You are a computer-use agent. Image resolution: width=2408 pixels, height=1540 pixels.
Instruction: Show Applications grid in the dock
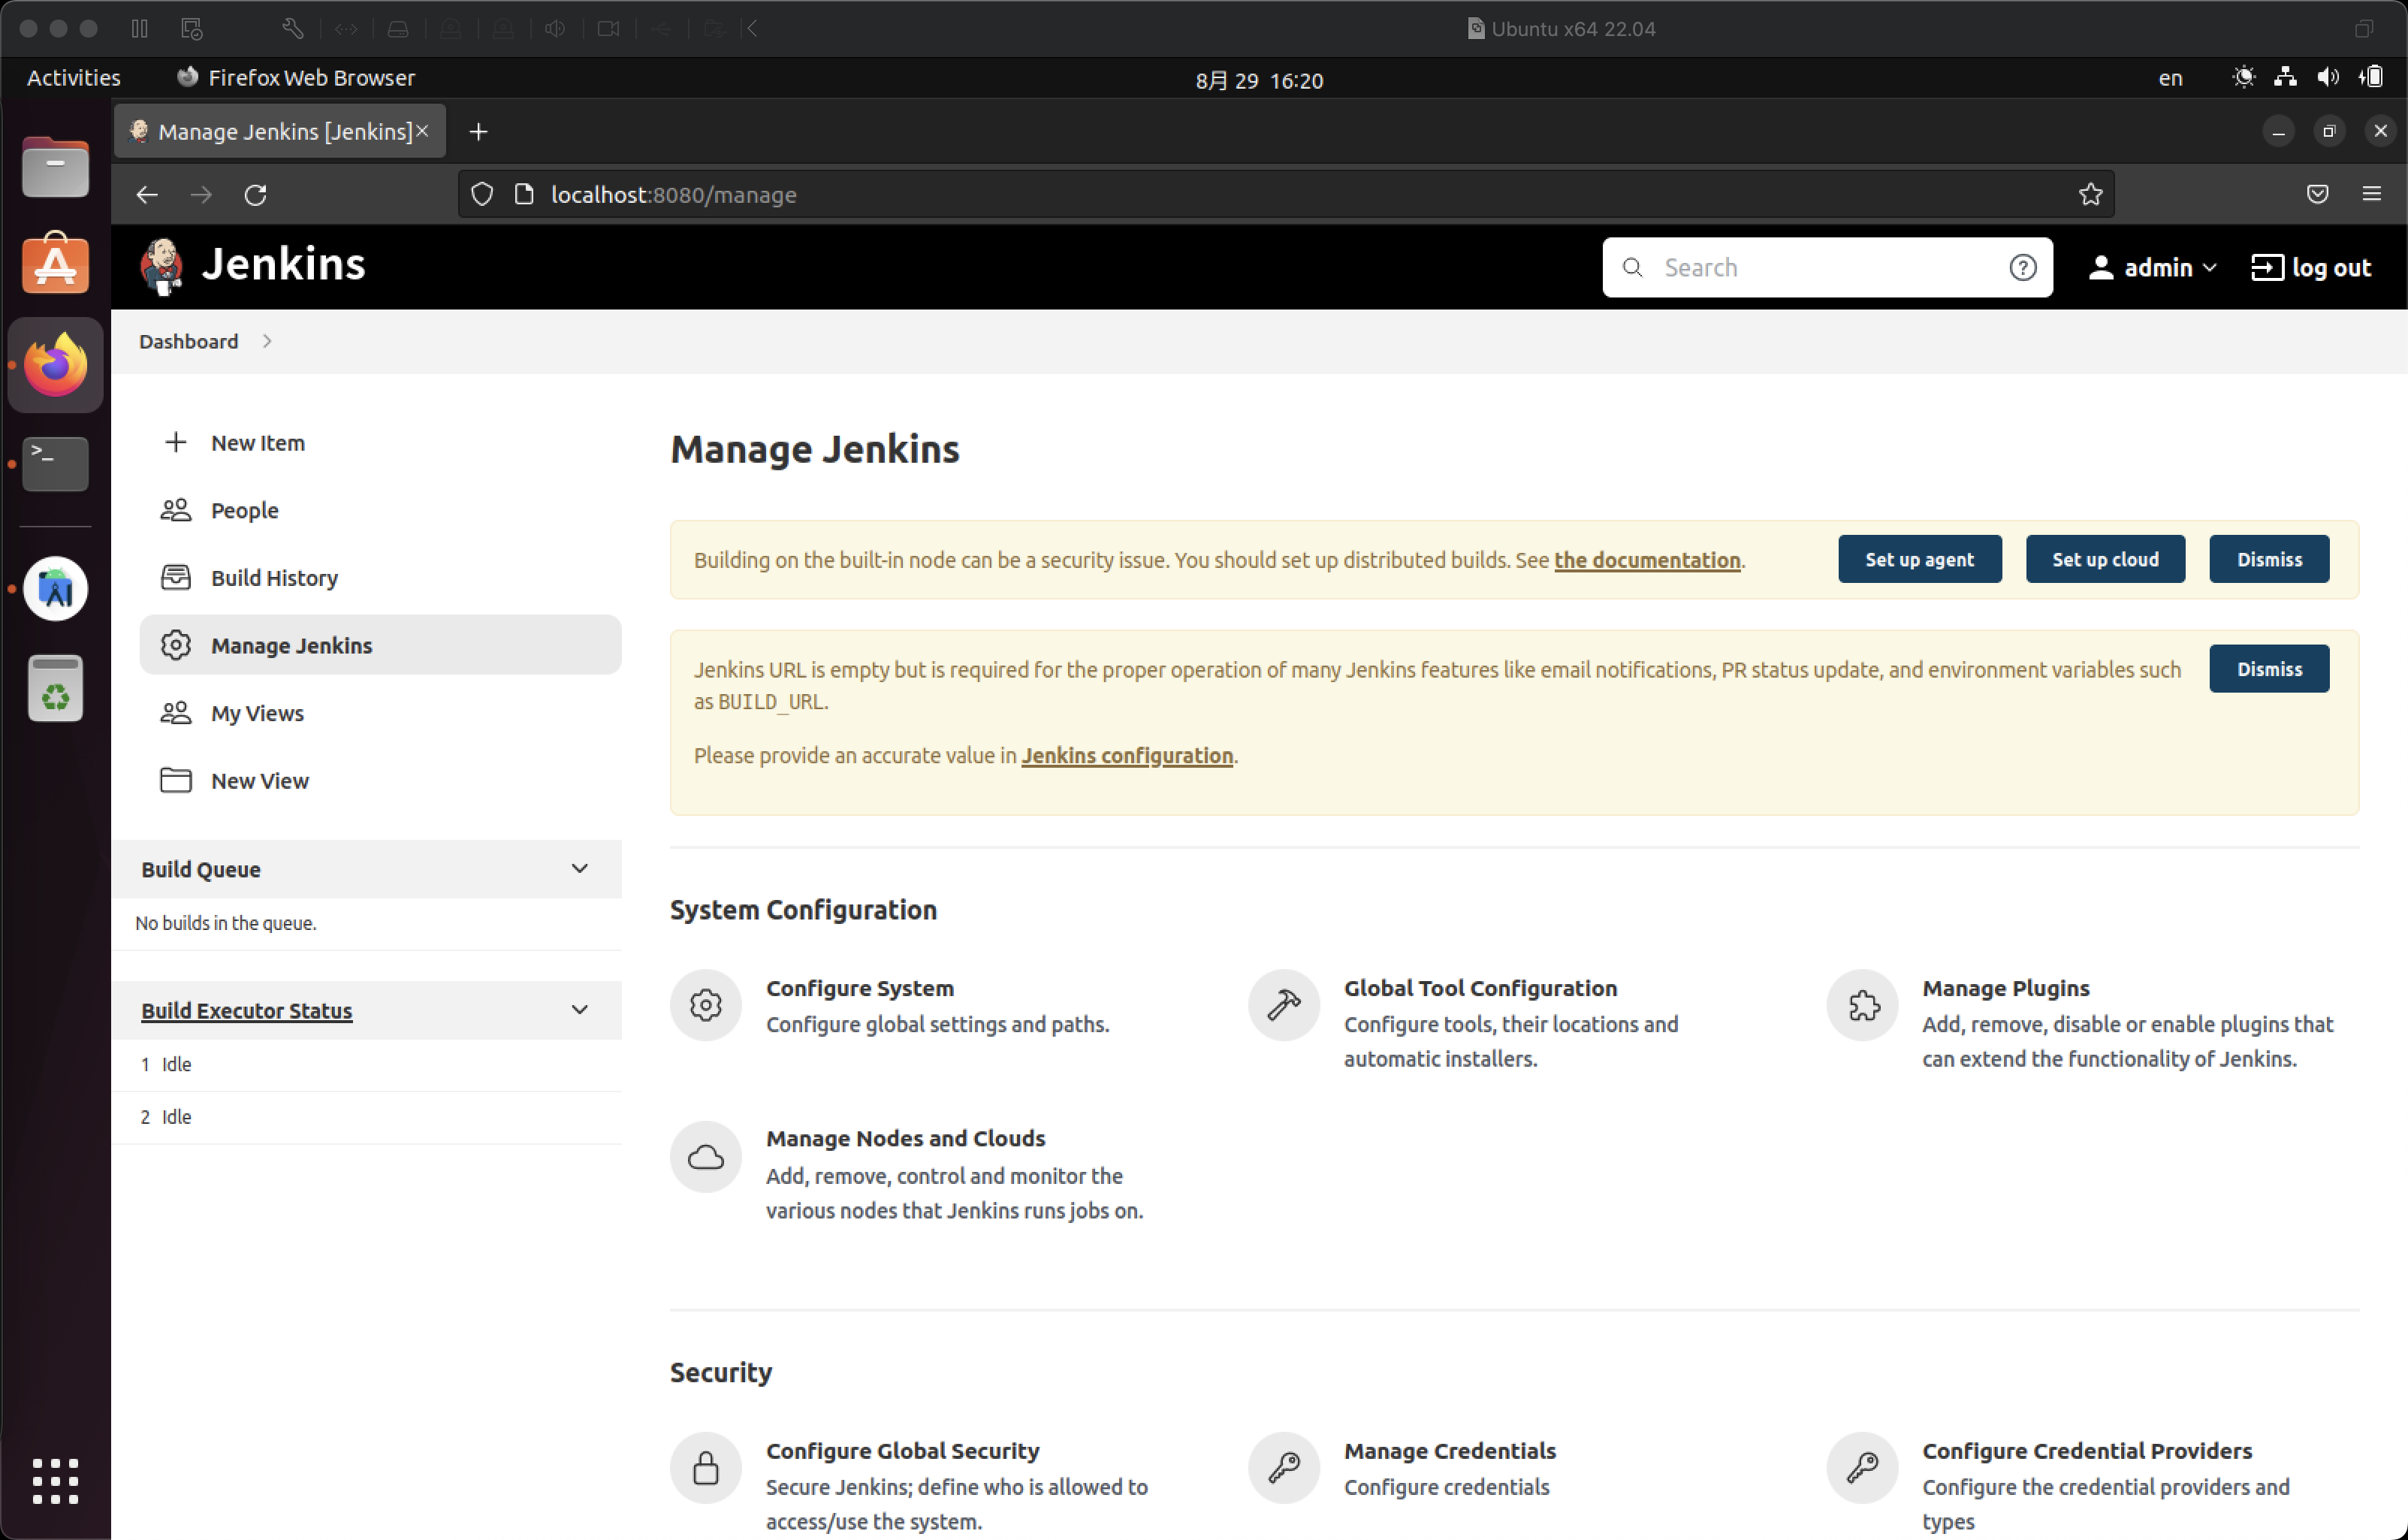pyautogui.click(x=55, y=1480)
